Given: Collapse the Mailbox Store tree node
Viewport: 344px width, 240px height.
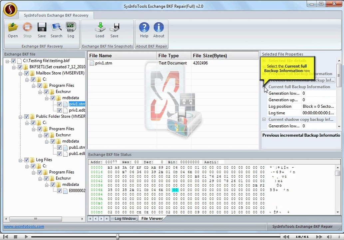Looking at the screenshot, I should coord(20,74).
